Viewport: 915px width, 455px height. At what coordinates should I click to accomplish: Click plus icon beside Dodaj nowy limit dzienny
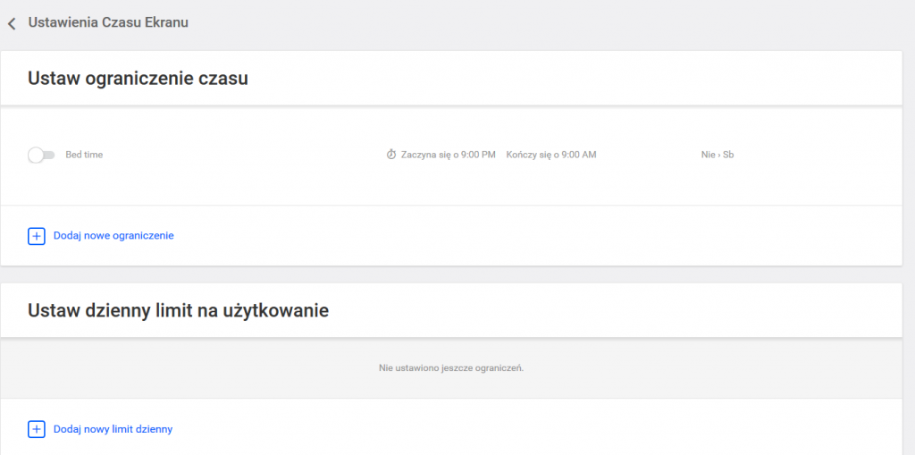(x=37, y=429)
